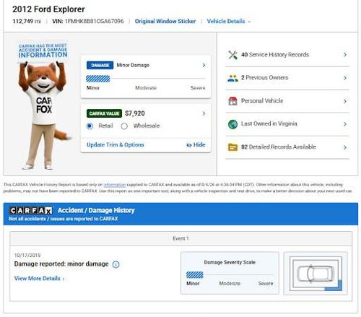Image resolution: width=361 pixels, height=317 pixels.
Task: Open the Original Window Sticker link
Action: point(165,21)
